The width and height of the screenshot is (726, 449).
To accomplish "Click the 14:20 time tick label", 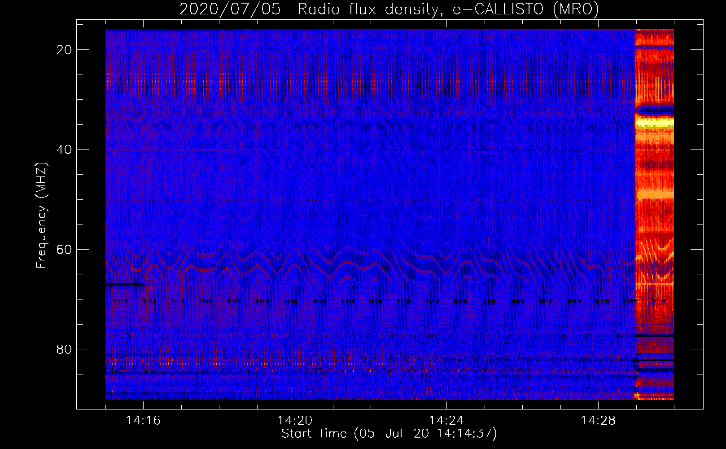I will [295, 420].
